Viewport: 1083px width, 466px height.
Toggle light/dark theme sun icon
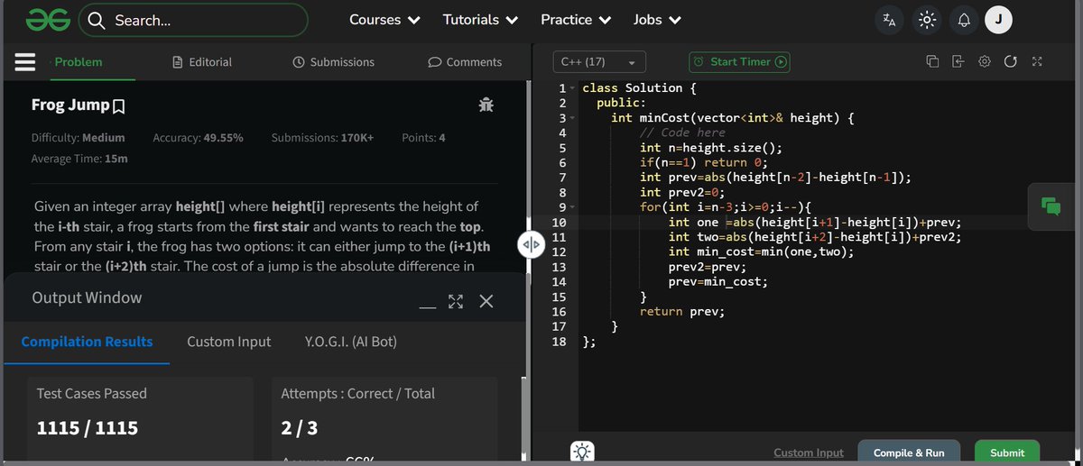coord(927,20)
